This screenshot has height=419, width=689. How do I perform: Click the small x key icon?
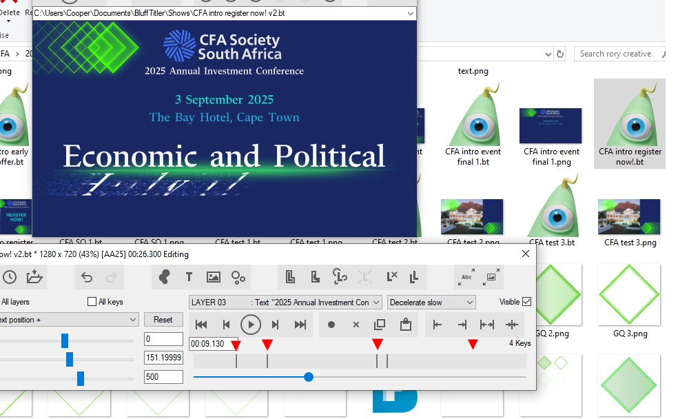356,325
